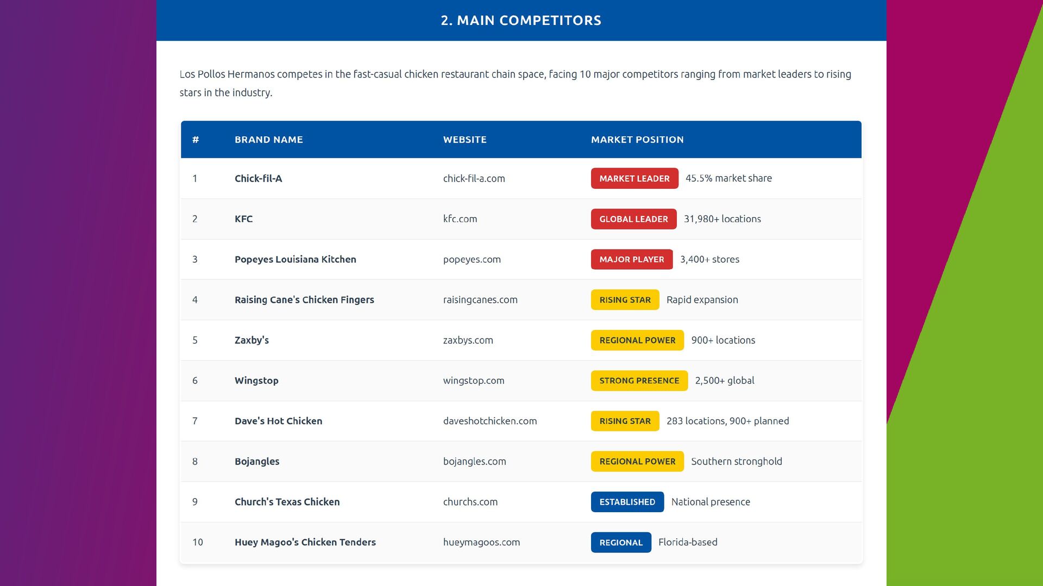Click the GLOBAL LEADER badge

point(633,219)
